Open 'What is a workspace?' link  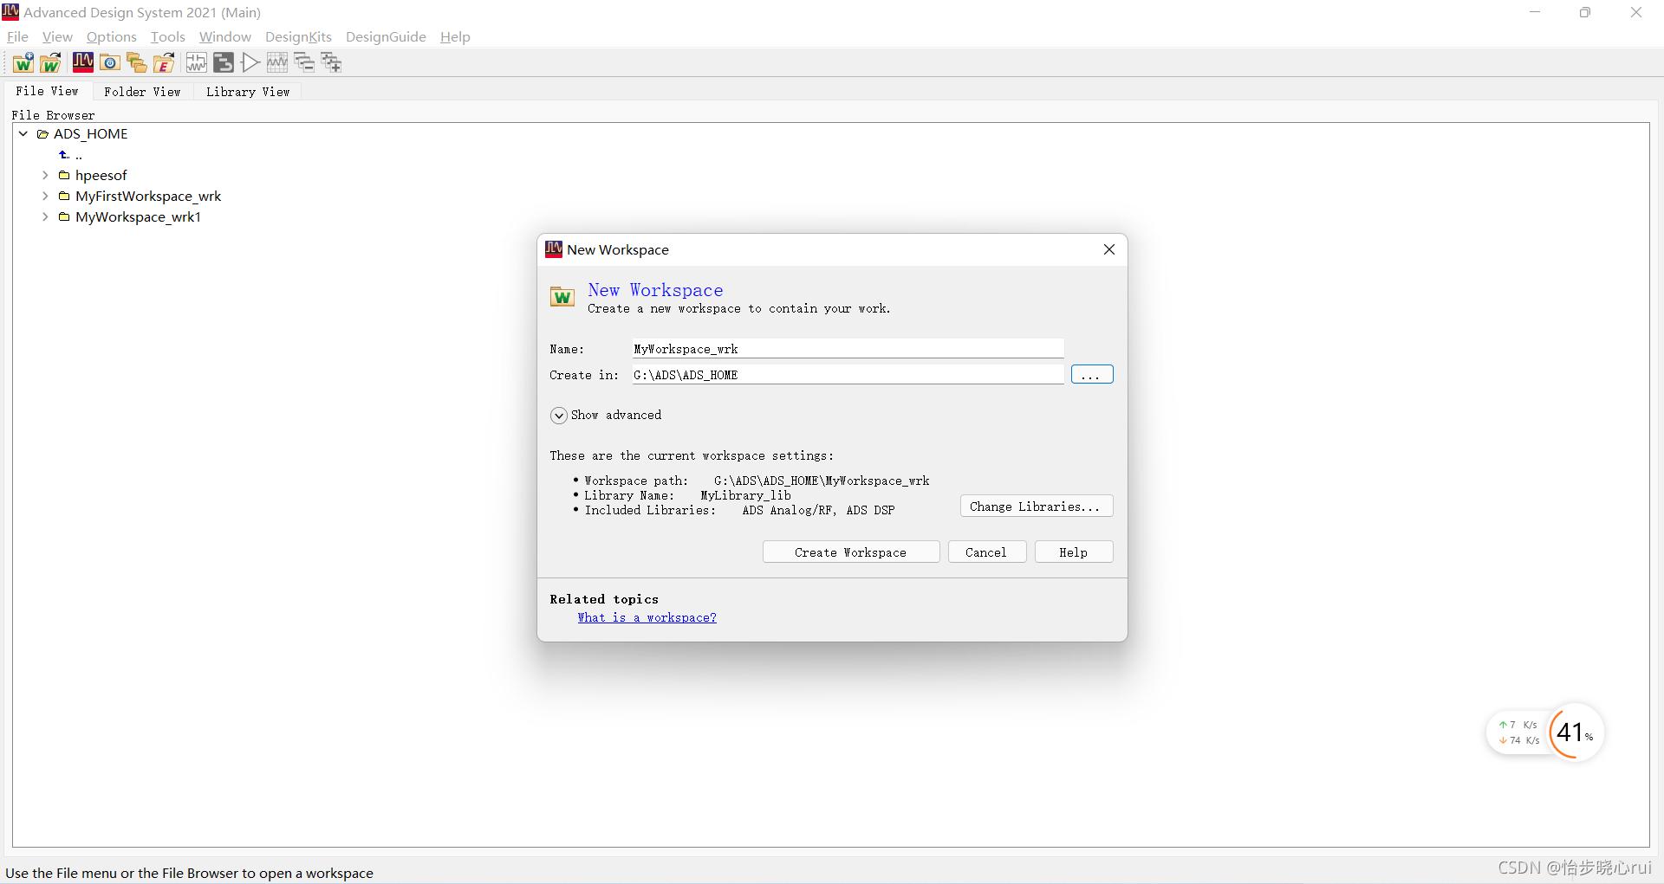click(x=647, y=617)
